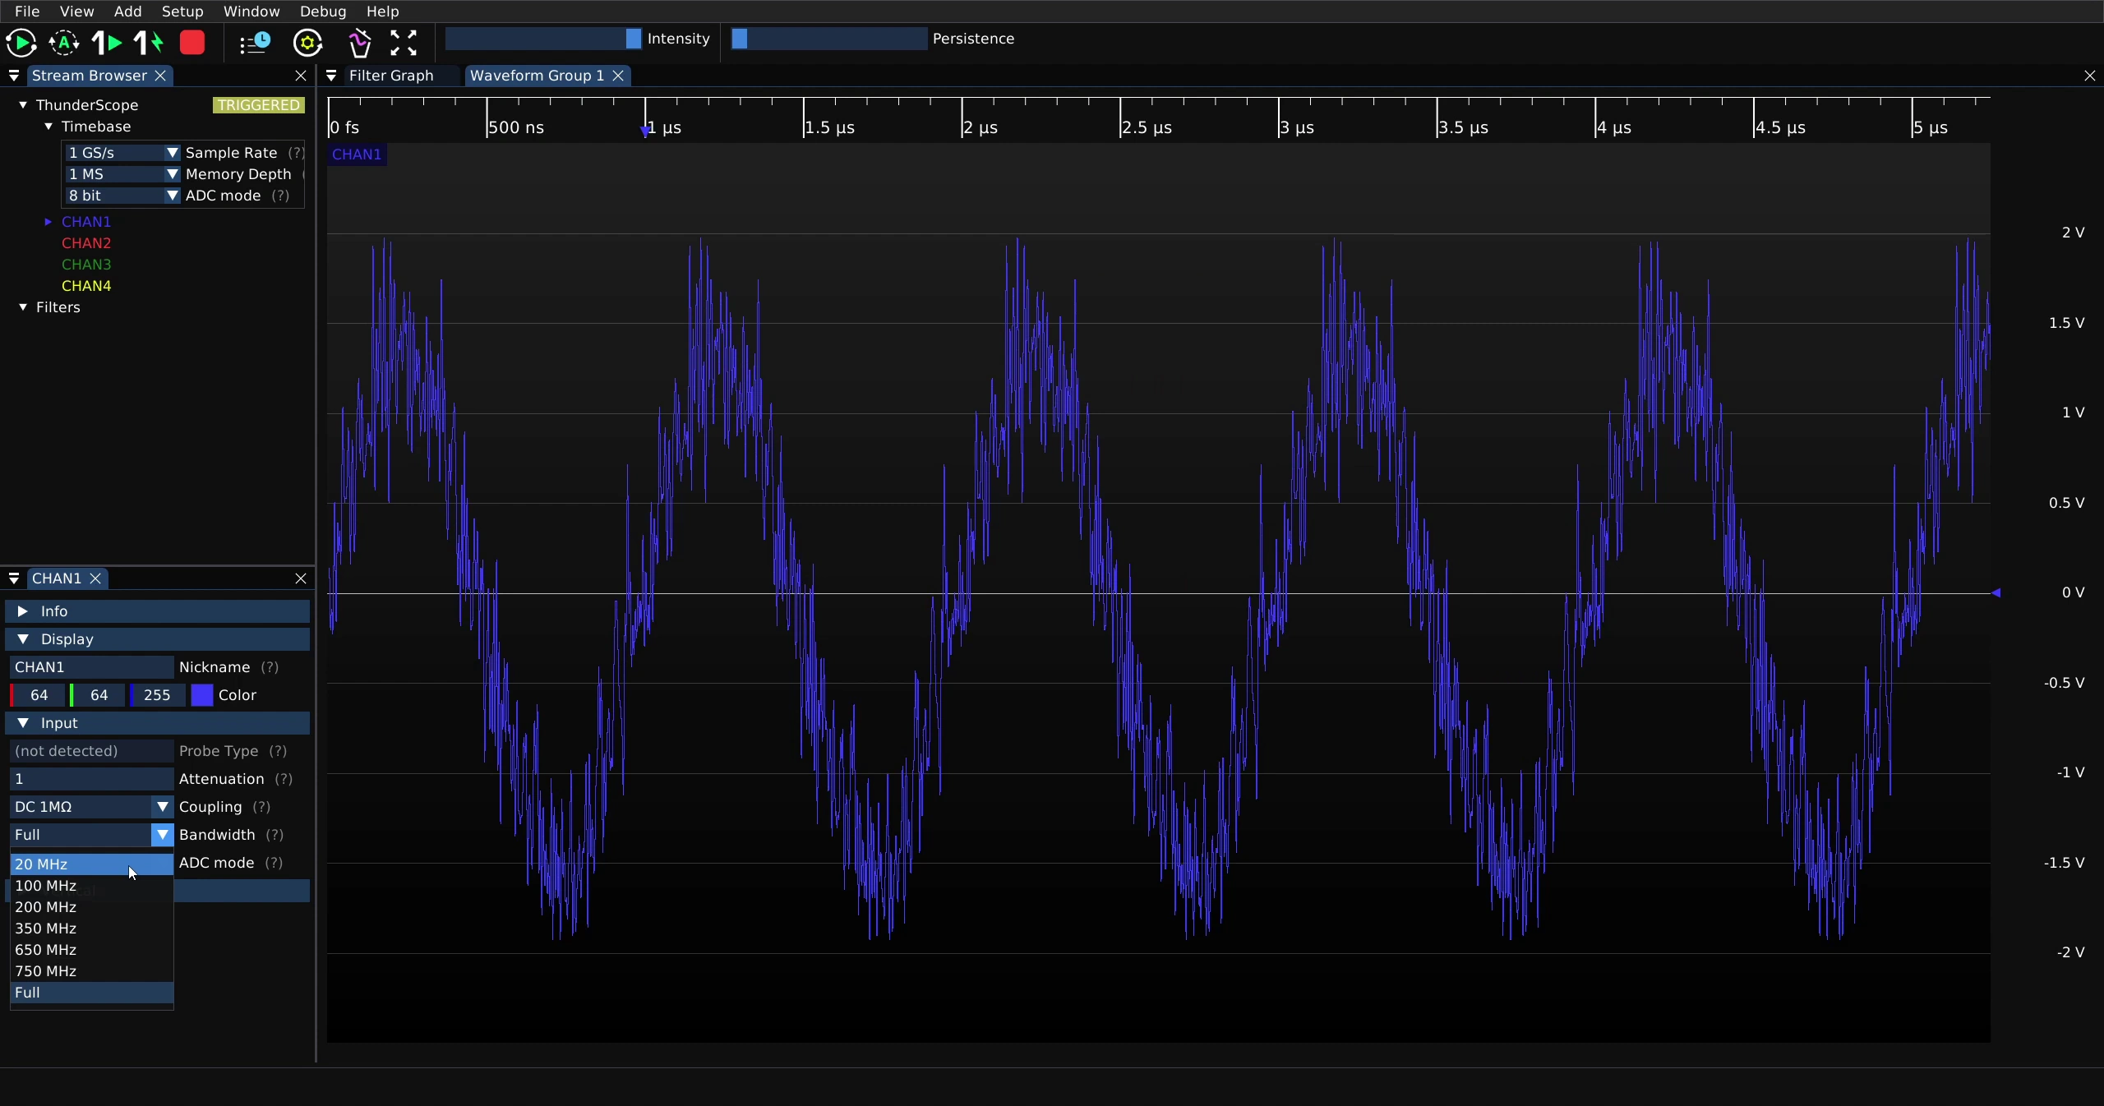
Task: Open the Coupling DC 1MΩ dropdown
Action: [x=91, y=807]
